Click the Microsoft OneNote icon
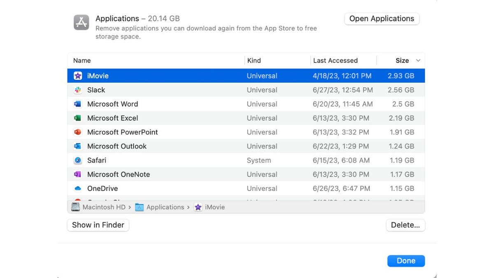This screenshot has height=278, width=494. [78, 174]
